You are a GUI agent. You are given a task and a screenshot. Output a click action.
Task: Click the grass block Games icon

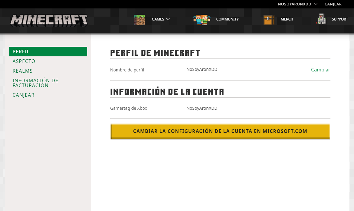[139, 20]
